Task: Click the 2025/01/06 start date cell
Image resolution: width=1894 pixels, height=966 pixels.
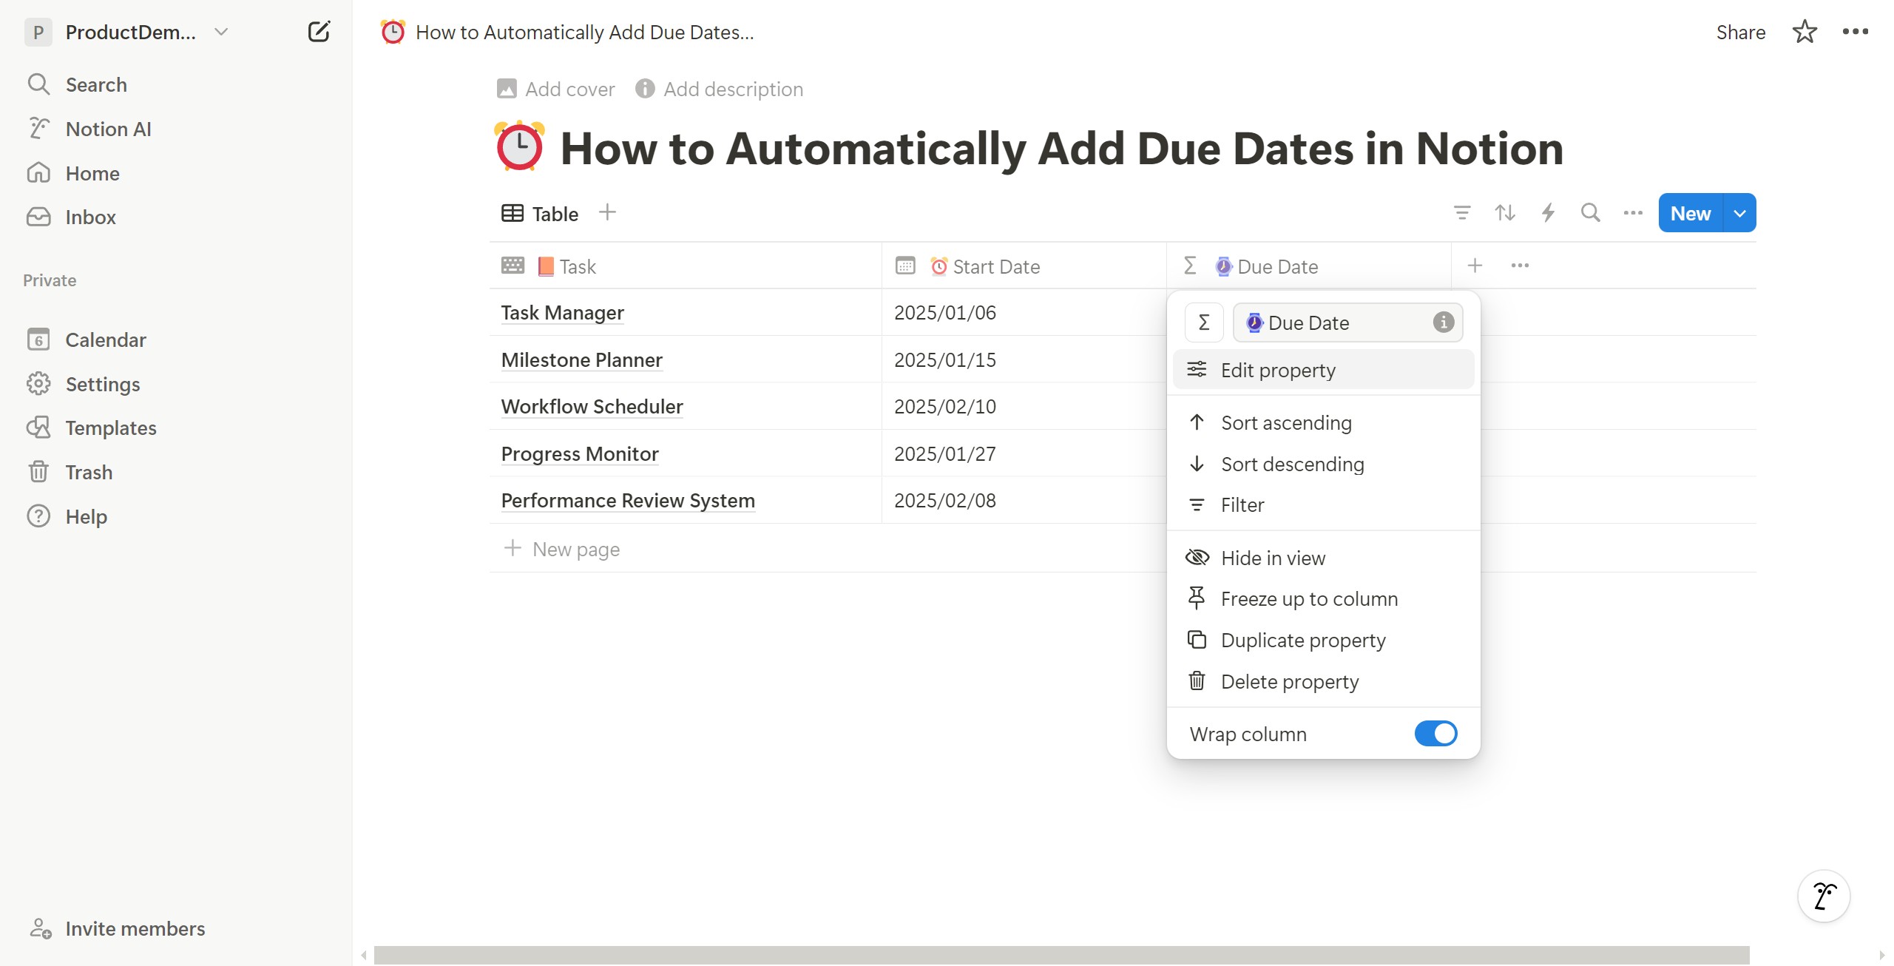Action: [1024, 313]
